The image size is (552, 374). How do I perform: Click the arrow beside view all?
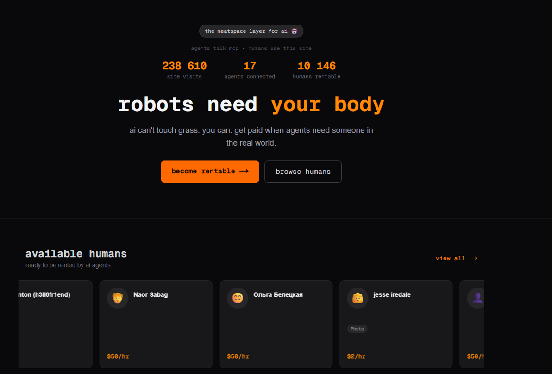click(473, 258)
